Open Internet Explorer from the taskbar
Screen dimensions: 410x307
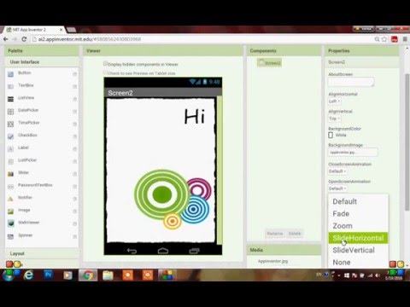coord(28,275)
